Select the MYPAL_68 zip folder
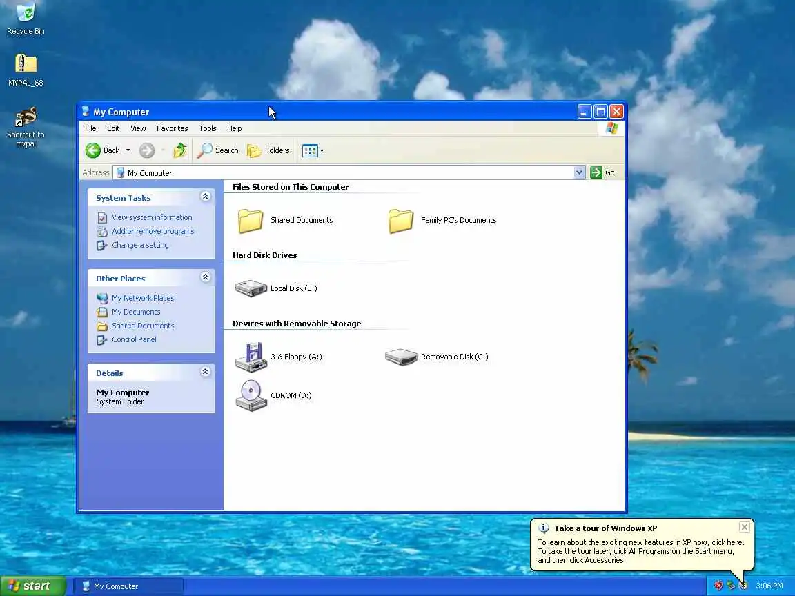Viewport: 795px width, 596px height. [x=26, y=70]
